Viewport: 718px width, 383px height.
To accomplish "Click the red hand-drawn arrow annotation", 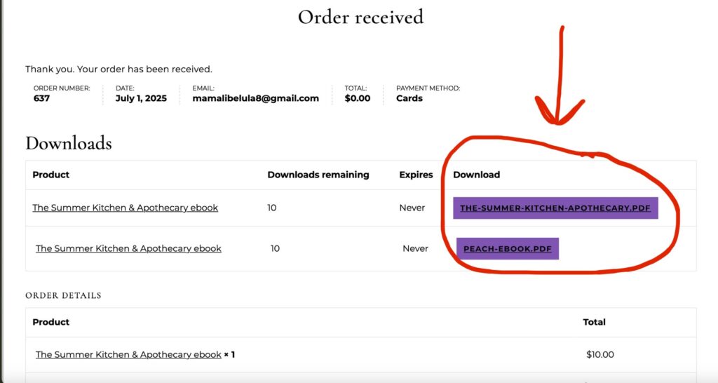I will click(x=559, y=76).
